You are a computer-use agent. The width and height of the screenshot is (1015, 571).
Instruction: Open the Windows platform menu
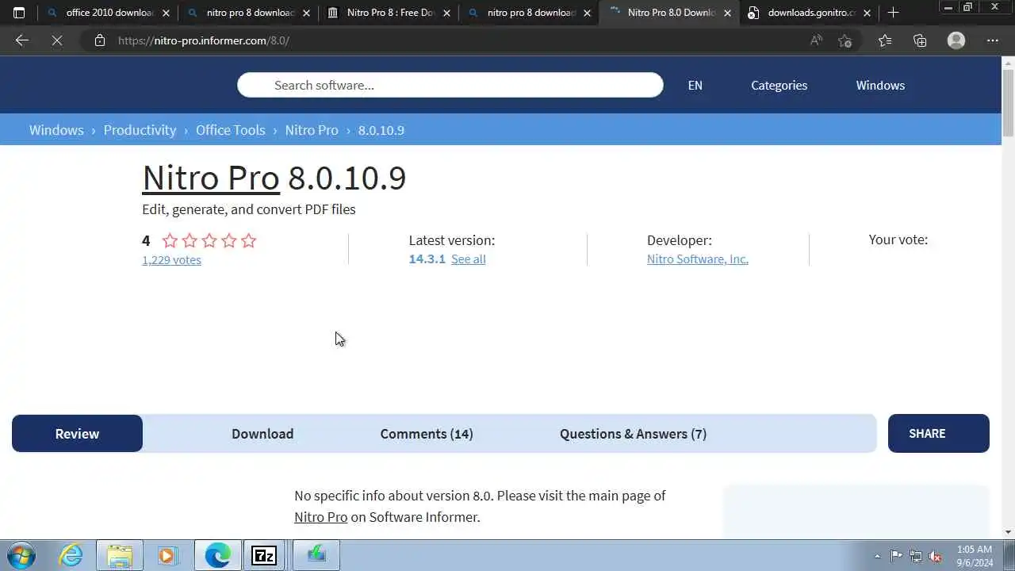pos(880,85)
